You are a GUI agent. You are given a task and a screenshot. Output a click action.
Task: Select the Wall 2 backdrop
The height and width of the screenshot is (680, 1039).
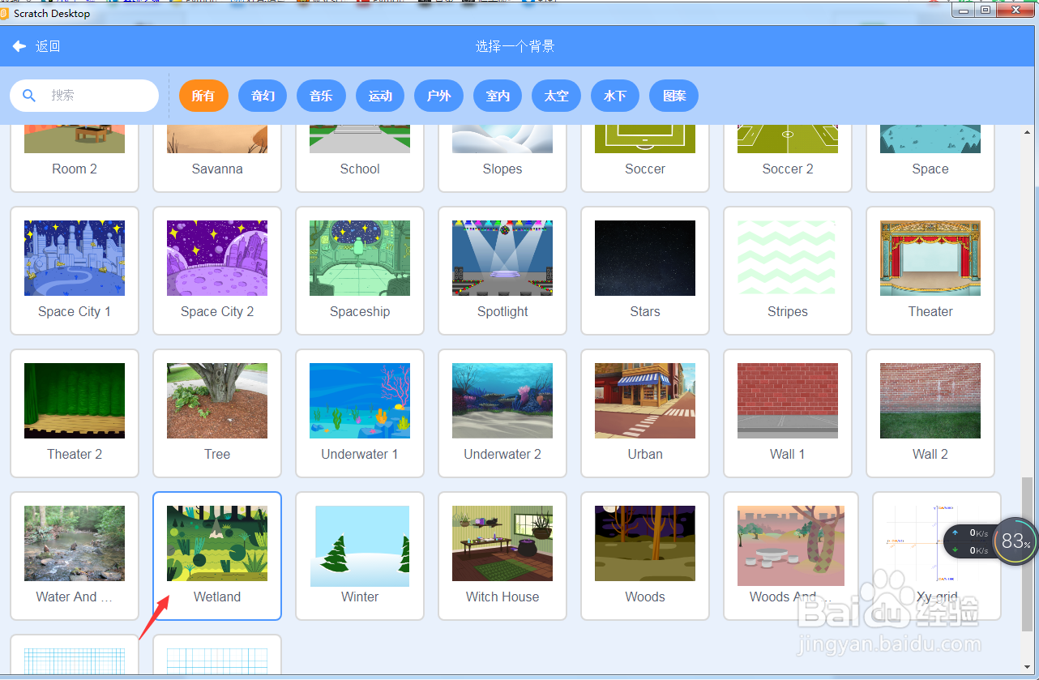click(x=930, y=413)
